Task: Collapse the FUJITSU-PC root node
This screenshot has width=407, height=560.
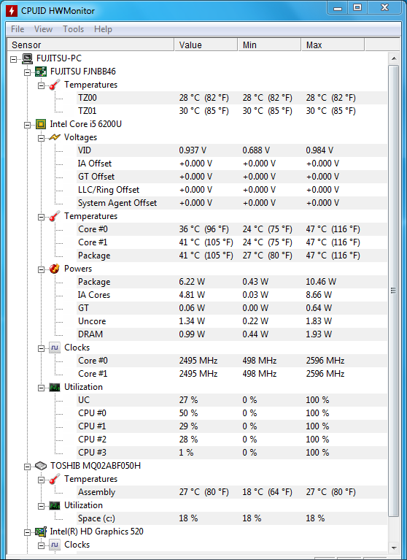Action: coord(14,59)
